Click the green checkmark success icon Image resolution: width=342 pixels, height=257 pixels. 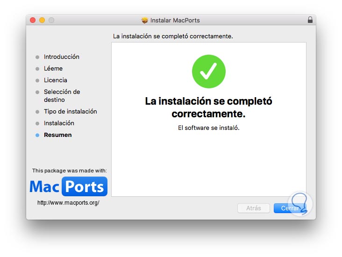209,71
